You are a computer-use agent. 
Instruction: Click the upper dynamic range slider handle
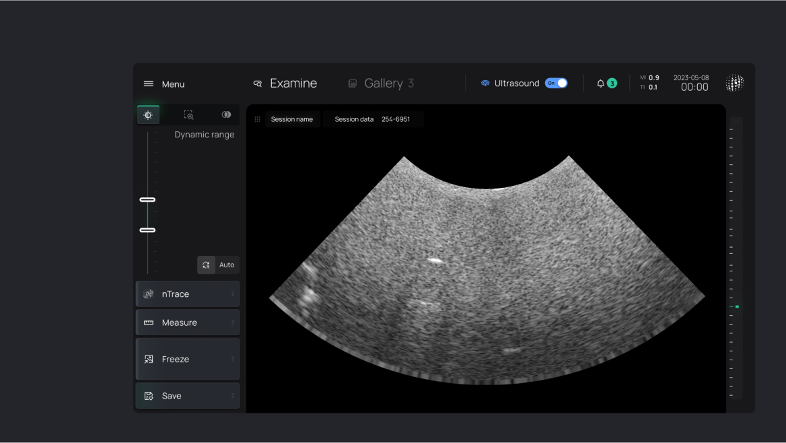147,200
